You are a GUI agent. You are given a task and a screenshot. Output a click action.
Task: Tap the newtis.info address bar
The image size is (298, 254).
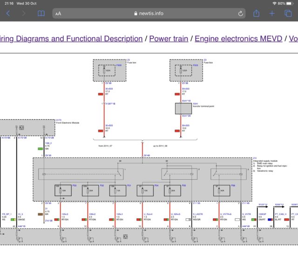(149, 13)
